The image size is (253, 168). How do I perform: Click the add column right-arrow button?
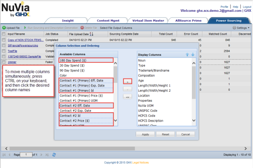(x=127, y=81)
